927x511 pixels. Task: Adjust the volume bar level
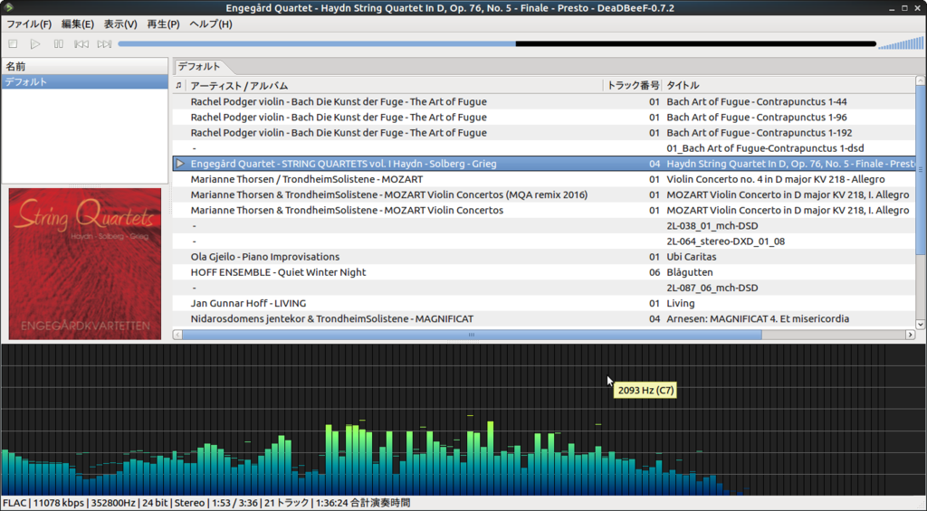(x=901, y=43)
